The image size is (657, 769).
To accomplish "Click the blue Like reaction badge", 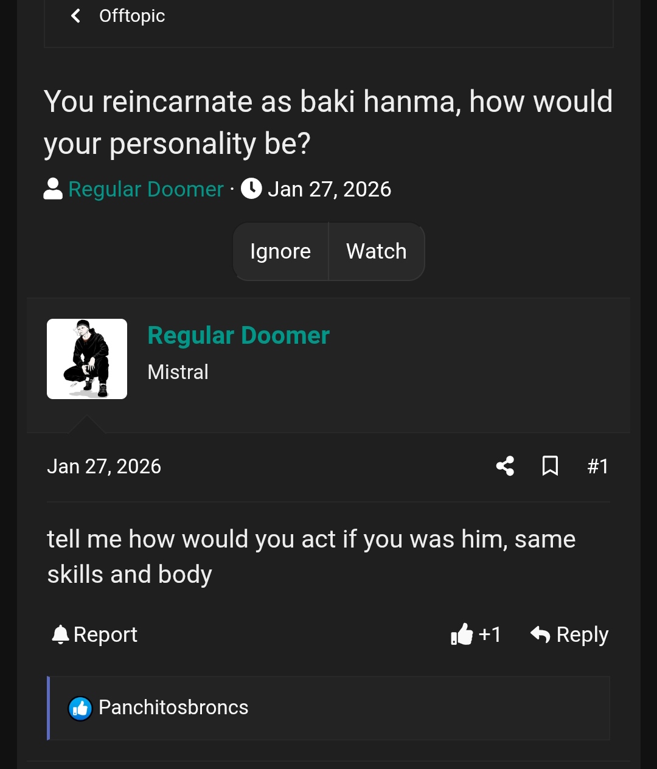I will (x=80, y=708).
